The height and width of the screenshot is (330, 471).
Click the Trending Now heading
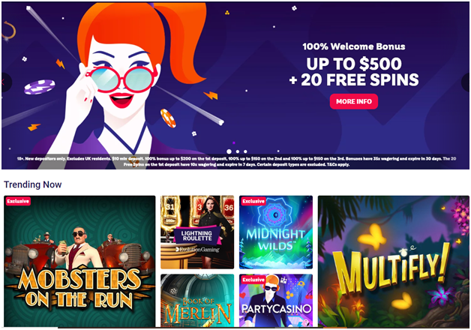click(x=33, y=184)
